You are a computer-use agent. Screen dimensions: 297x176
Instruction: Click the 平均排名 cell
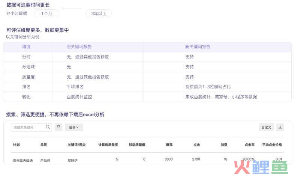pyautogui.click(x=75, y=87)
